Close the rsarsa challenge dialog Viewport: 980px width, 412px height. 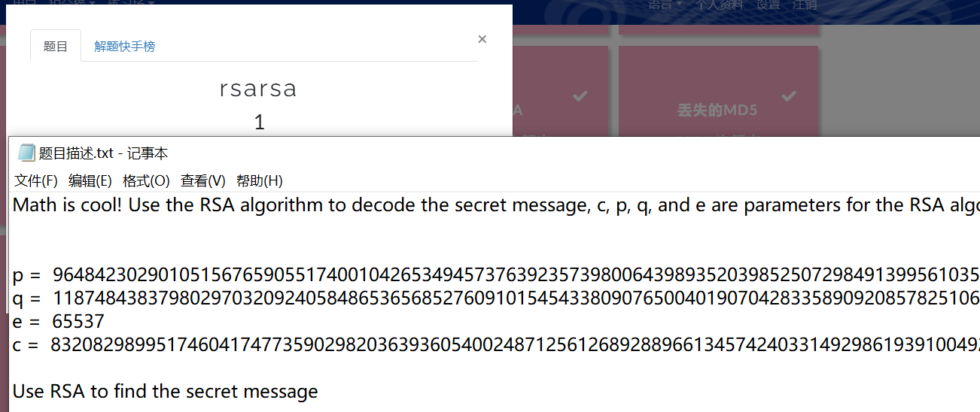[x=482, y=39]
